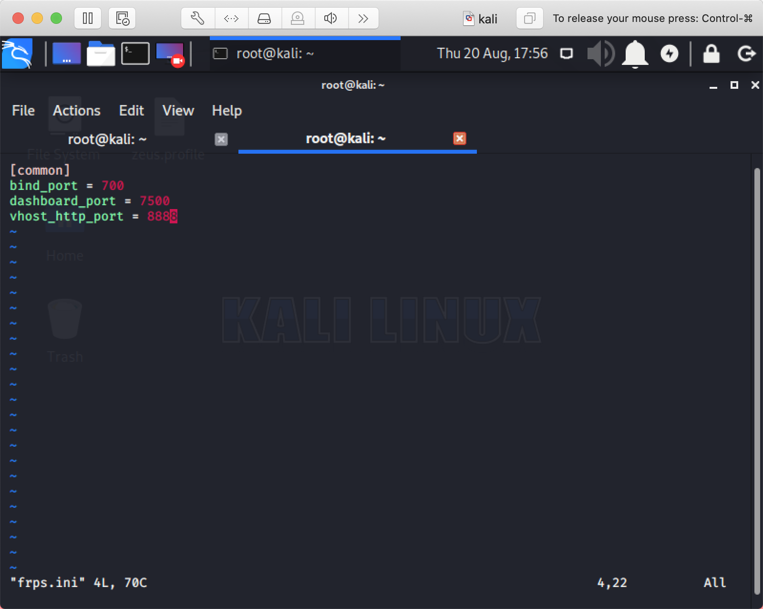This screenshot has width=763, height=609.
Task: Click the vhost_http_port value 8888
Action: click(x=162, y=216)
